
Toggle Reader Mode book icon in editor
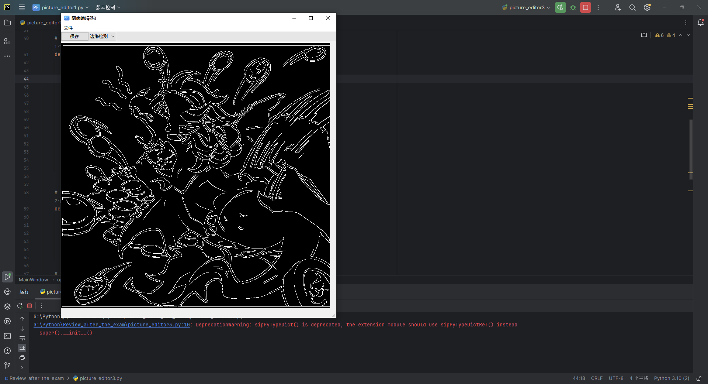coord(644,35)
